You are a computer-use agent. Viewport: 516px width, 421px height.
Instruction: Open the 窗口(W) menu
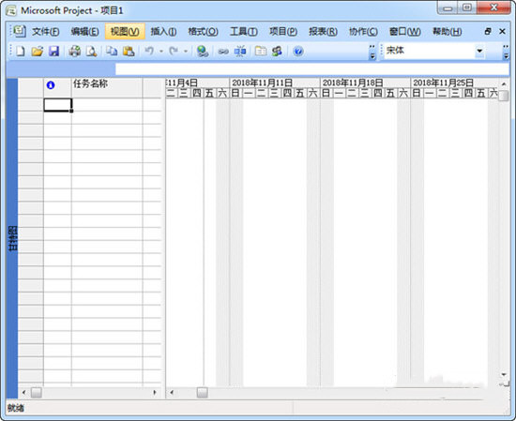(x=404, y=32)
